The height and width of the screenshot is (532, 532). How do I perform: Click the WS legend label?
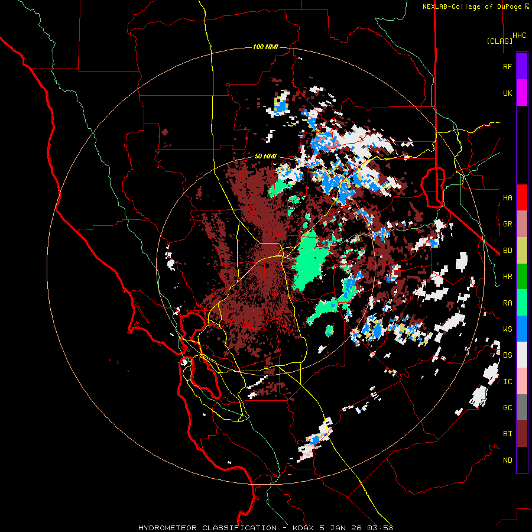(x=507, y=329)
